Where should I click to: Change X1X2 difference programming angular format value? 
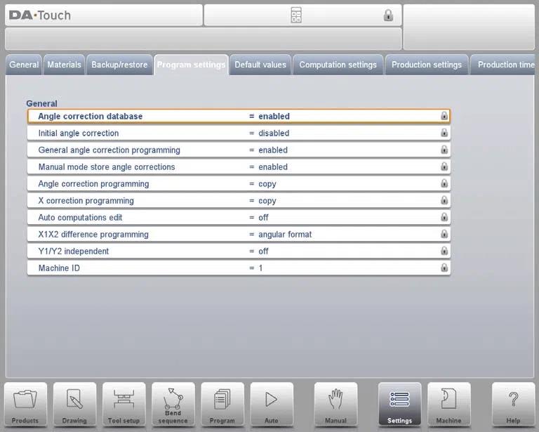tap(285, 234)
